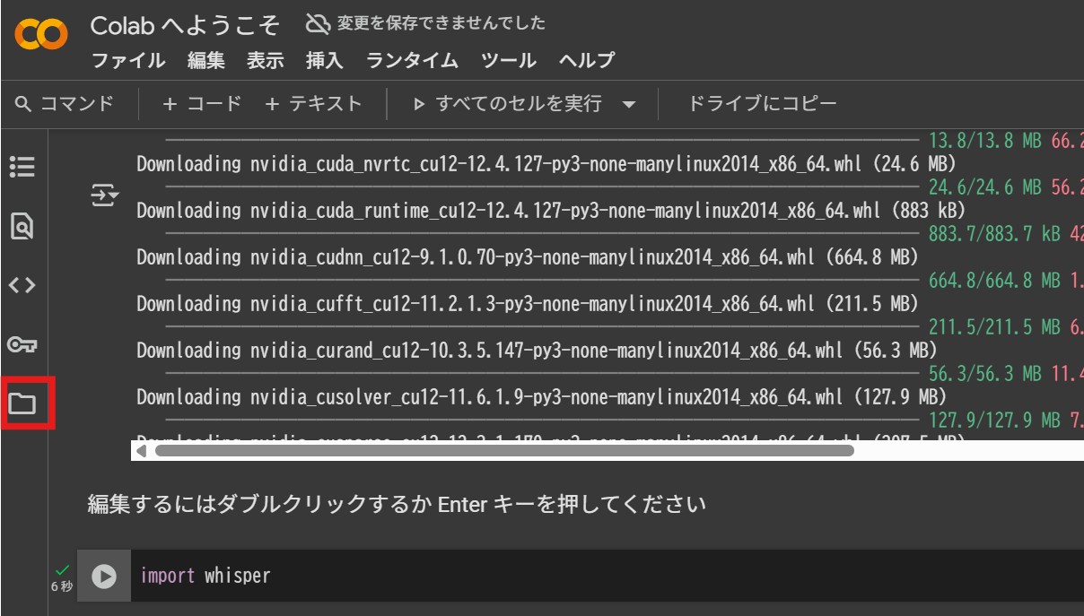Open the 表示 menu
The width and height of the screenshot is (1084, 616).
(x=266, y=61)
